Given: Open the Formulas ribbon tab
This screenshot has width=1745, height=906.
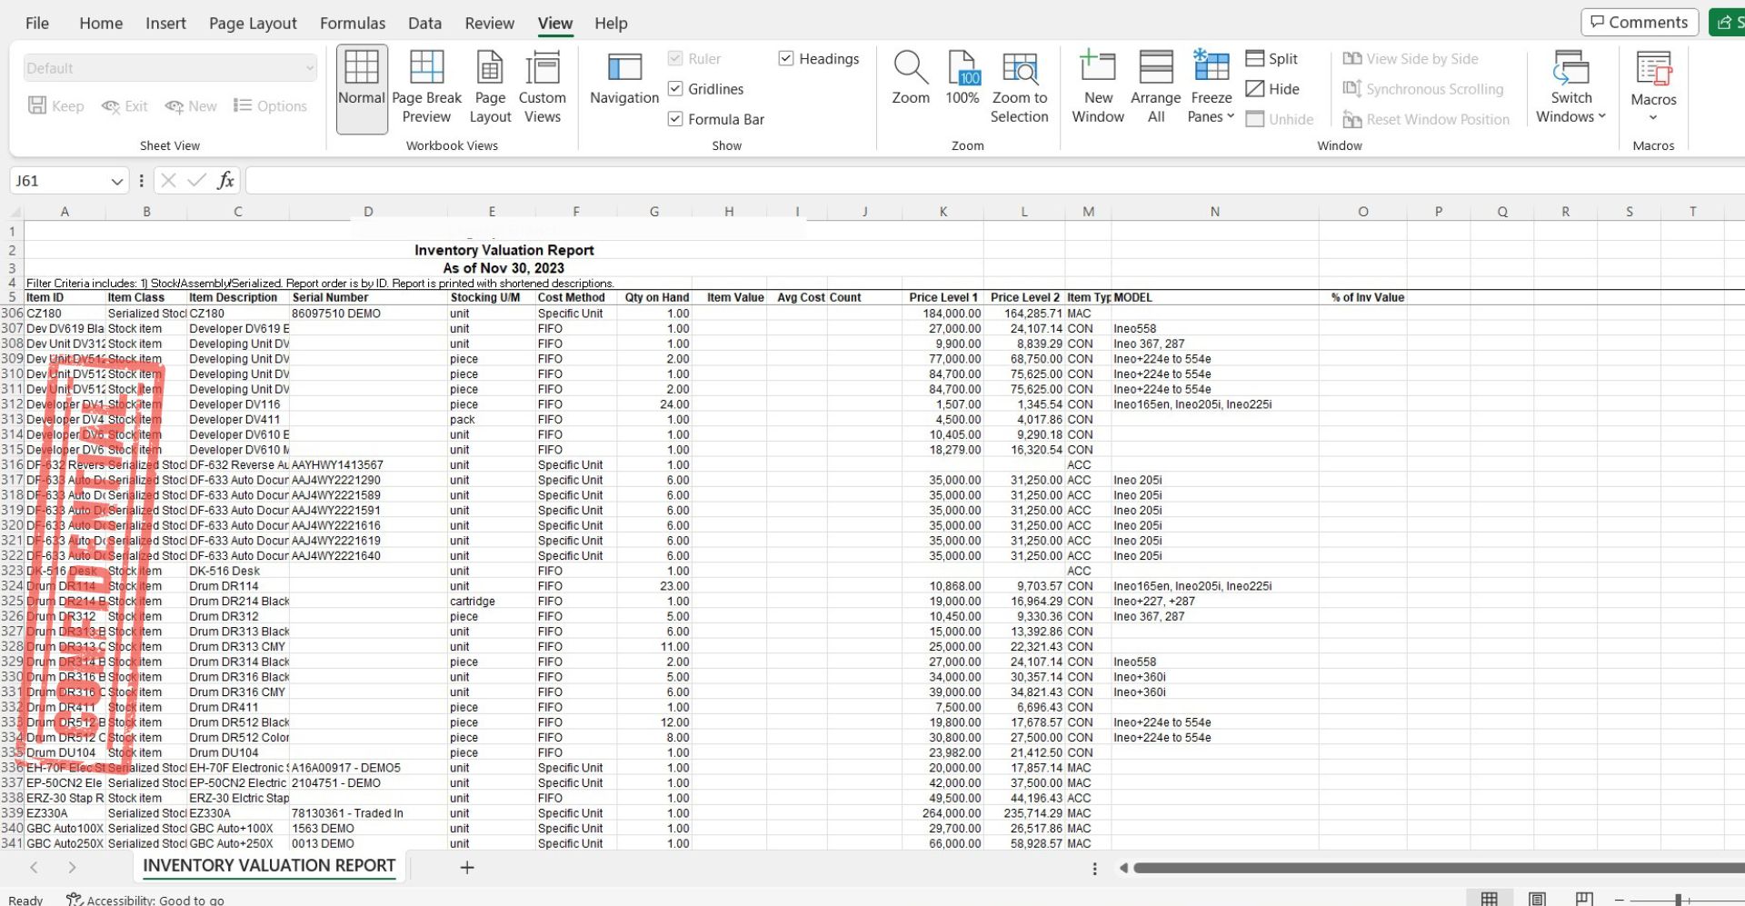Looking at the screenshot, I should [353, 23].
